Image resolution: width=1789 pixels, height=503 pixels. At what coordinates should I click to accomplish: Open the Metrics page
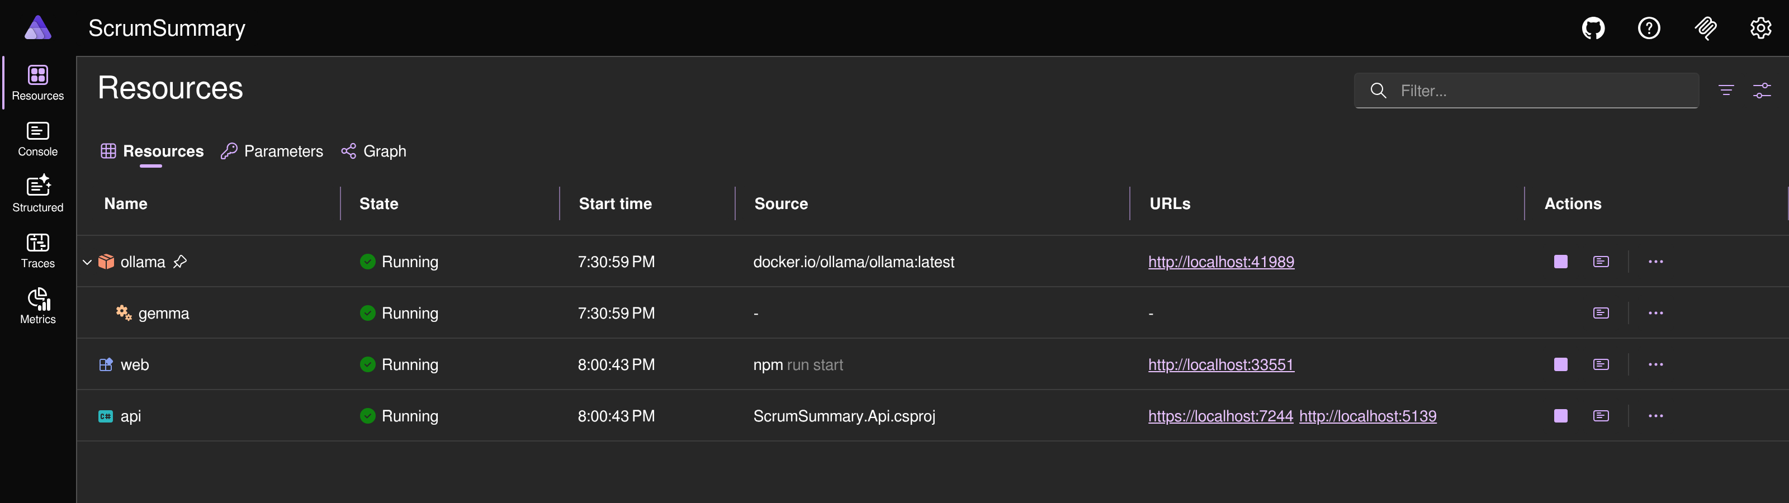click(x=37, y=306)
